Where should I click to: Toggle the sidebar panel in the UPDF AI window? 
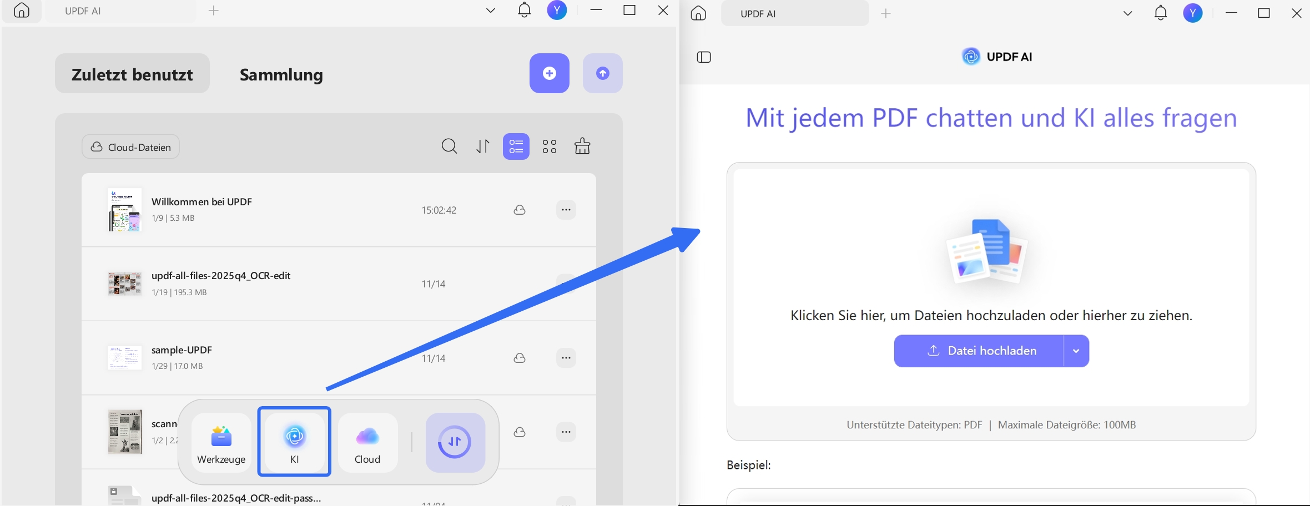704,57
